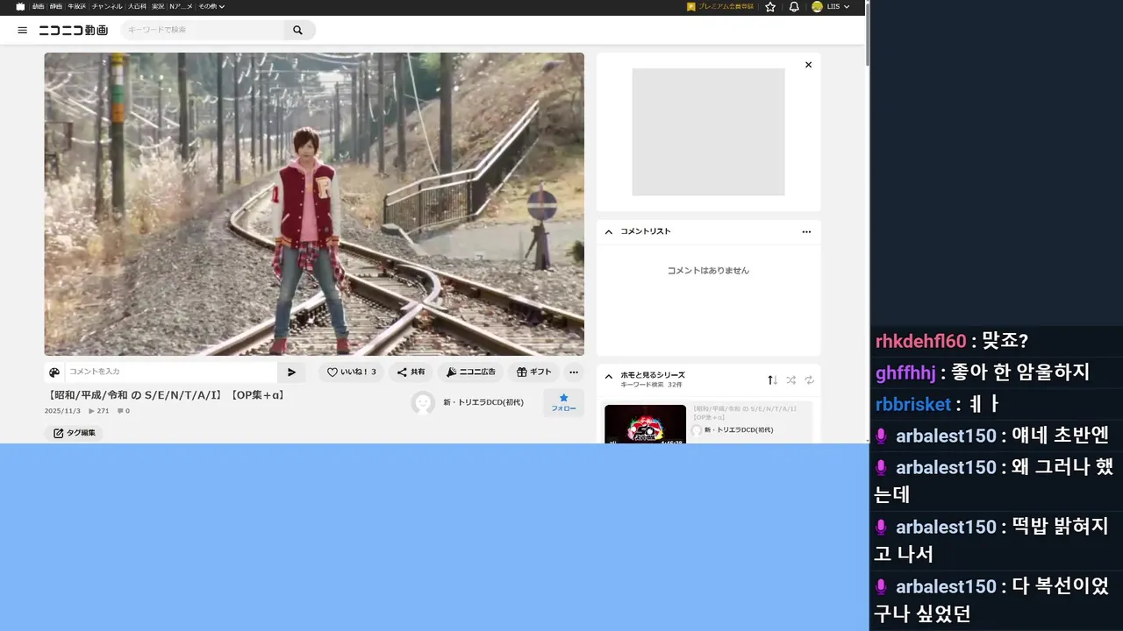Click the プレミアム会員登録 link
This screenshot has width=1123, height=631.
pyautogui.click(x=720, y=6)
